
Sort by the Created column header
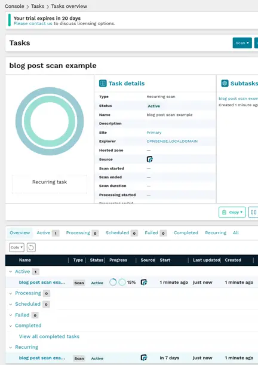click(x=233, y=260)
